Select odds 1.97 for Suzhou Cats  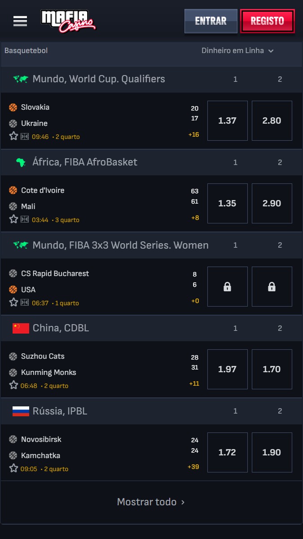[x=228, y=369]
